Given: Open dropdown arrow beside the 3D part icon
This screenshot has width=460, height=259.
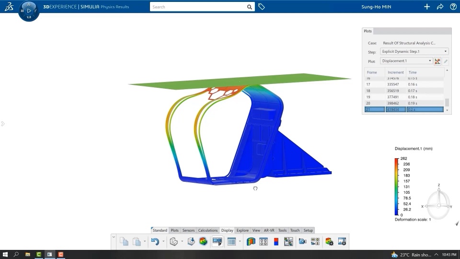Looking at the screenshot, I should coord(182,241).
